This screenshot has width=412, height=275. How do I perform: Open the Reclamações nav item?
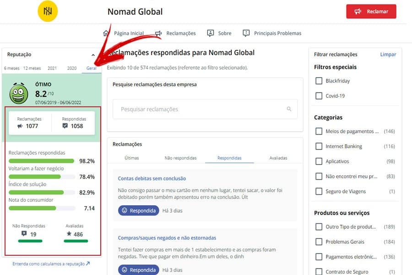(181, 33)
